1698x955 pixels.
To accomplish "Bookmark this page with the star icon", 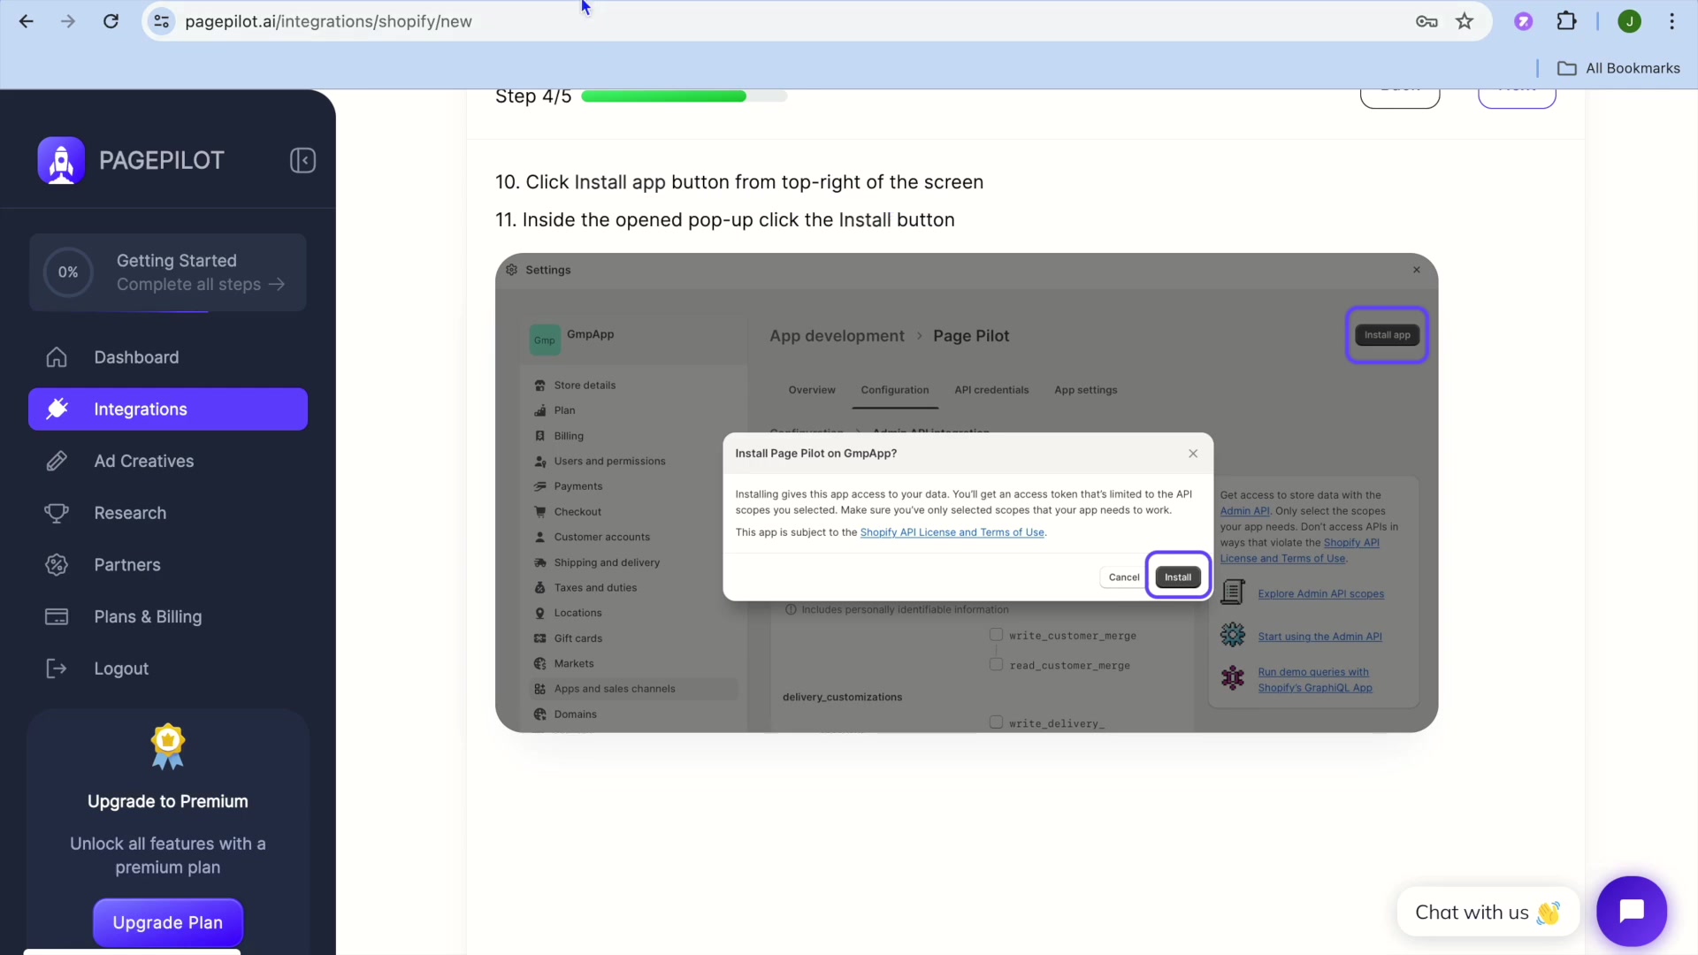I will click(x=1465, y=21).
